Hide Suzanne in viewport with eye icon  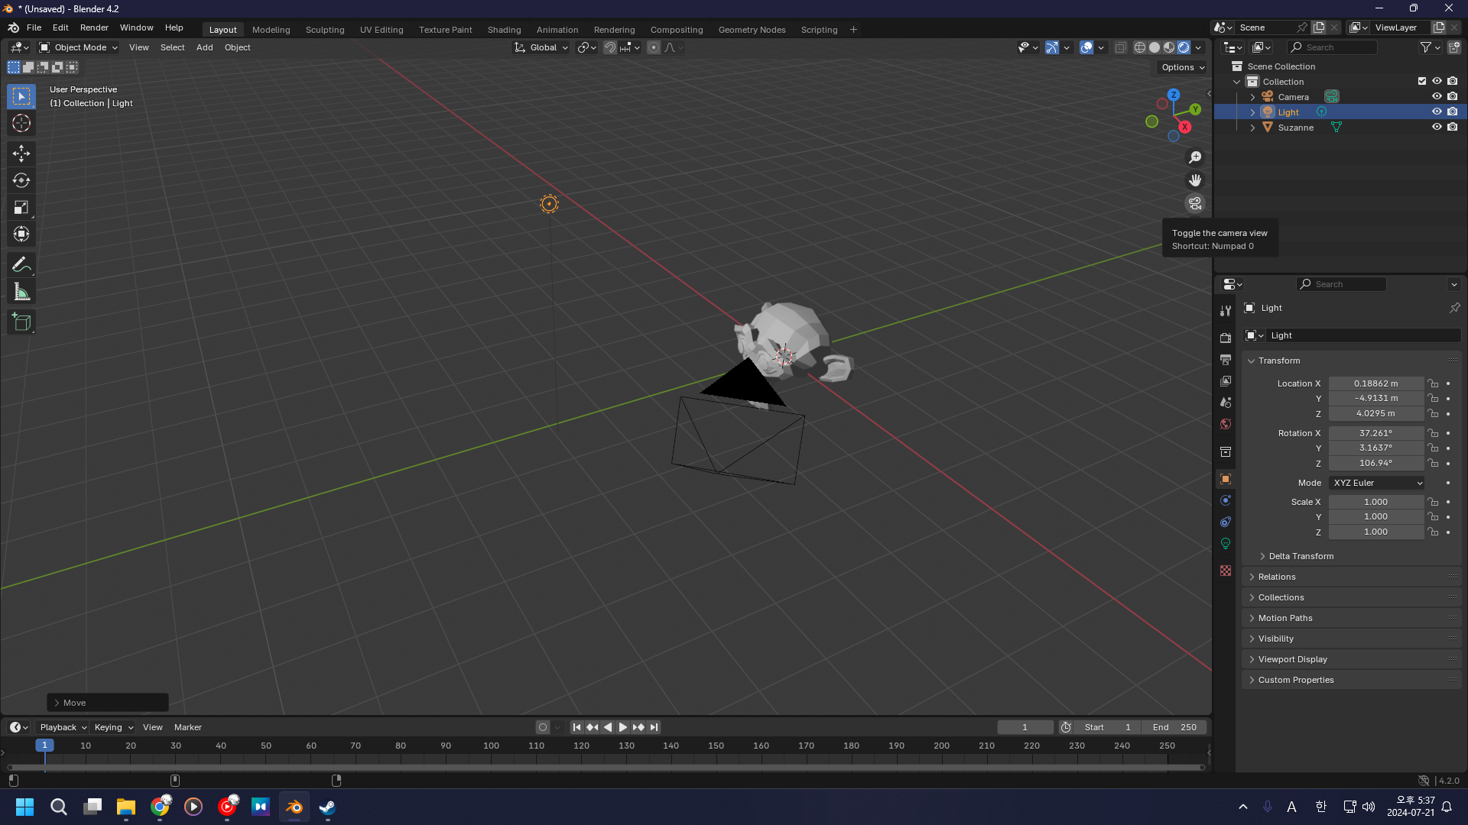pyautogui.click(x=1437, y=128)
